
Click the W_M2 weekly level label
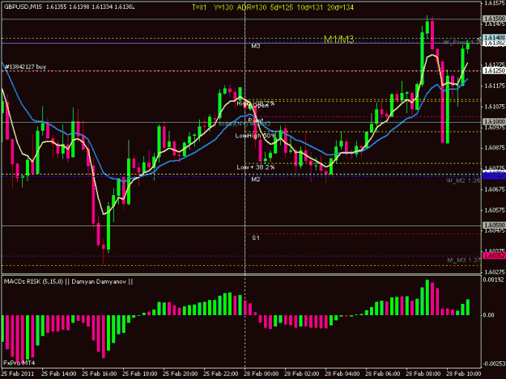tap(463, 181)
